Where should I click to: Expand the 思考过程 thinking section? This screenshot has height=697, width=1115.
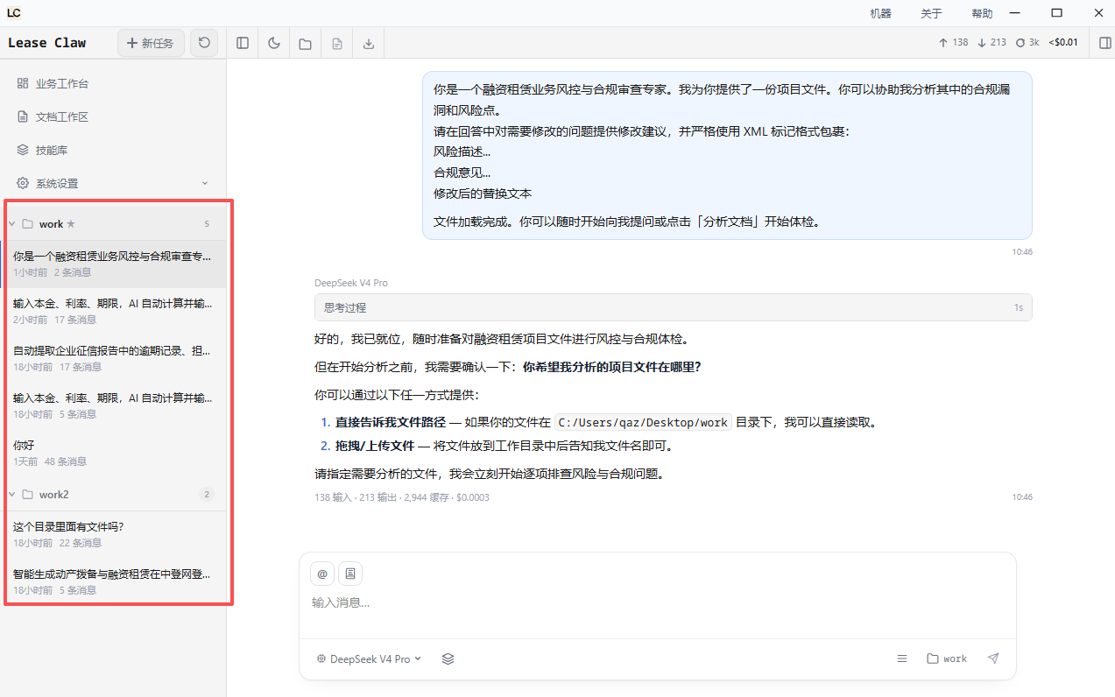[x=673, y=307]
